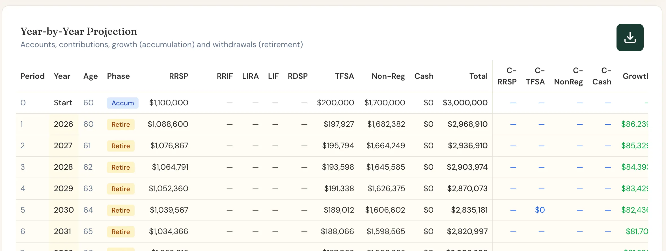This screenshot has width=666, height=251.
Task: Click the $1,034,366 RRSP value for 2031
Action: [169, 232]
